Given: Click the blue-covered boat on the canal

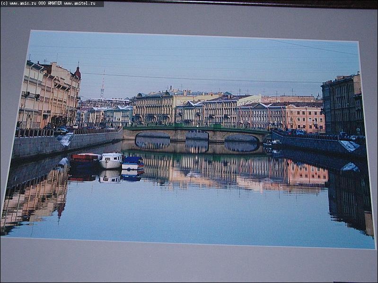Looking at the screenshot, I should 132,163.
